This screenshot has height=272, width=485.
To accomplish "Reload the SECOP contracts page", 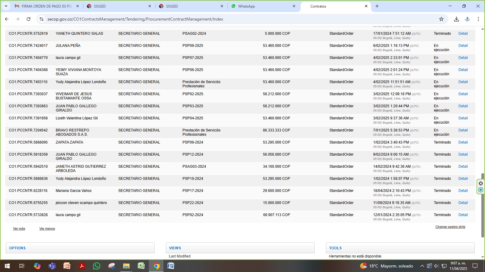I will pos(28,19).
